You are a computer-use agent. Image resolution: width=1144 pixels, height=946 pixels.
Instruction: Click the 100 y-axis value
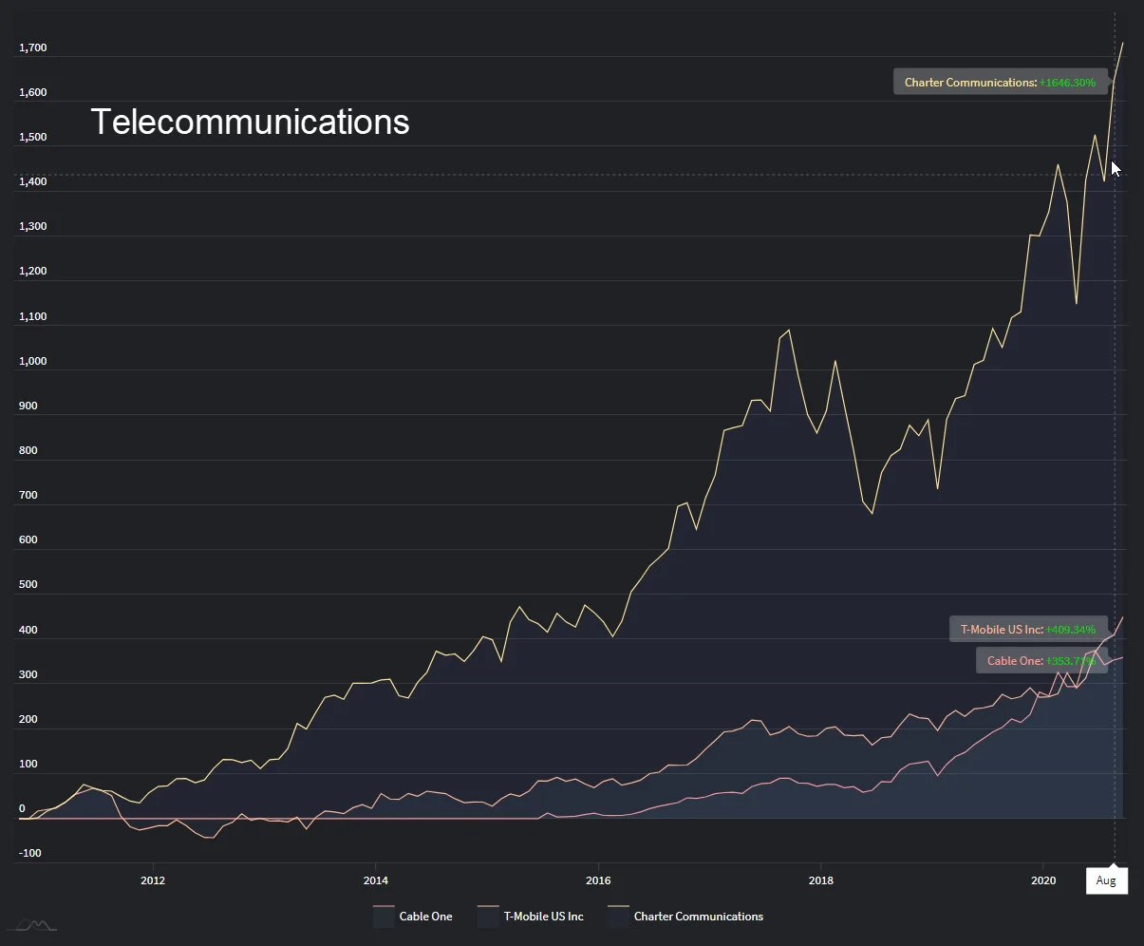28,764
